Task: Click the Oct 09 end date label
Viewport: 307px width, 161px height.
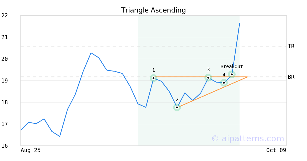Action: 276,150
